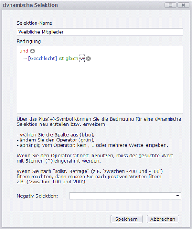Viewport: 192px width, 229px height.
Task: Edit the condition value 'w'
Action: tap(82, 59)
